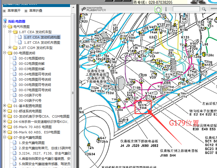Click the Z7 component in diagram
Image resolution: width=217 pixels, height=168 pixels.
click(168, 26)
